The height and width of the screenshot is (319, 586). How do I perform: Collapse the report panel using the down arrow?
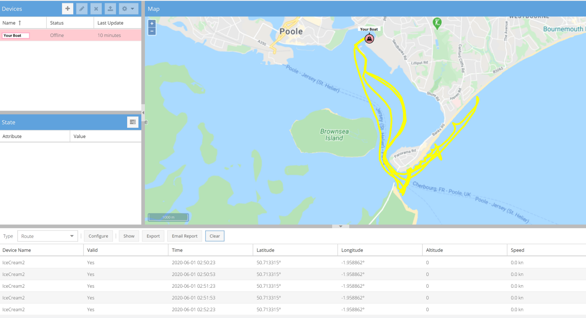tap(341, 226)
